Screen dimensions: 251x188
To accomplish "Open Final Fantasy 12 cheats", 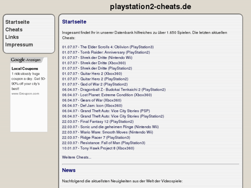I will 98,122.
